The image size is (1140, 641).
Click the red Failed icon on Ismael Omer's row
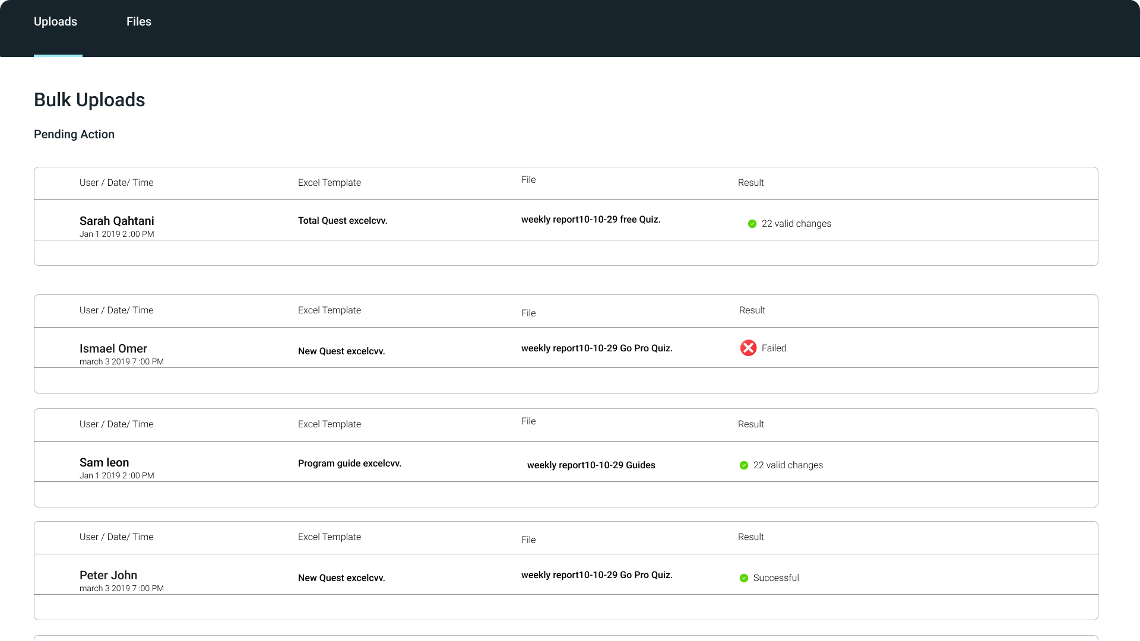748,348
